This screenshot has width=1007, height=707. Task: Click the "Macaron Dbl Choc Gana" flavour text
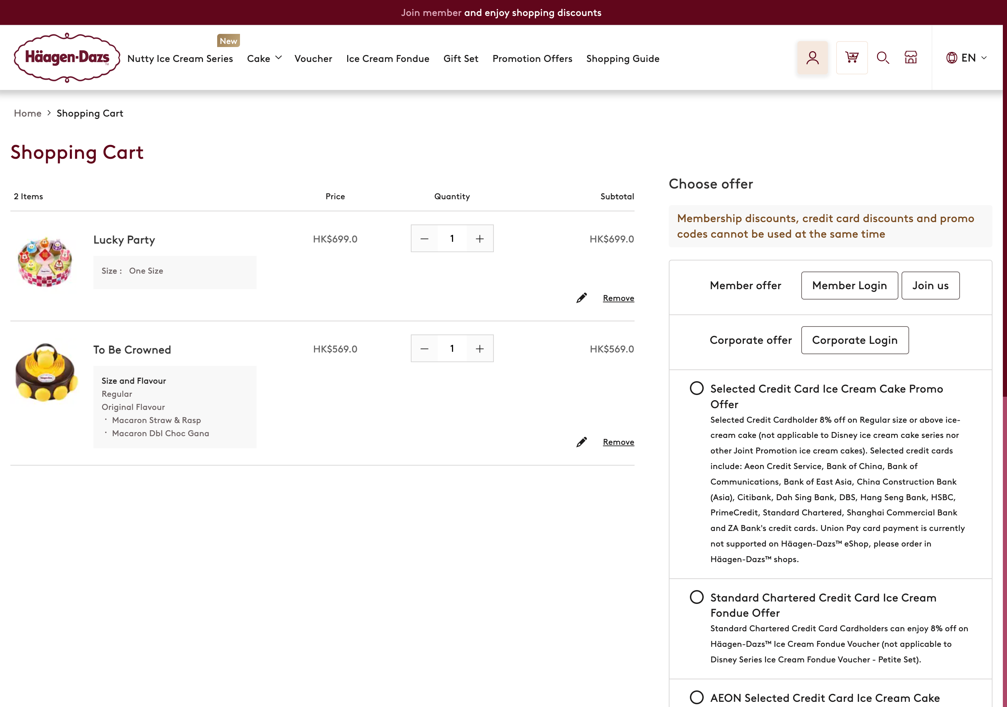pyautogui.click(x=160, y=433)
